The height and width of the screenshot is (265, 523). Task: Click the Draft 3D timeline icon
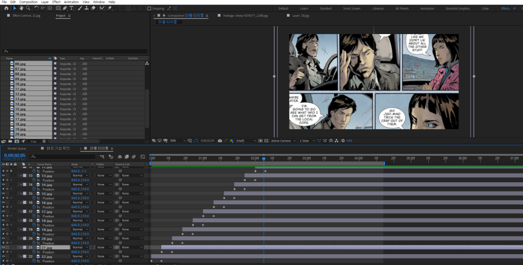click(111, 157)
